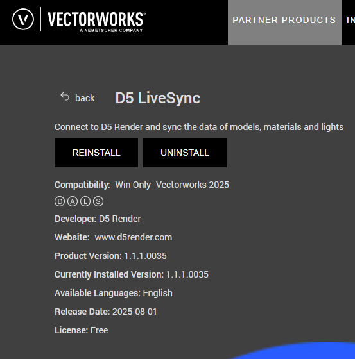The height and width of the screenshot is (359, 355).
Task: Click the Currently Installed Version line
Action: tap(132, 274)
